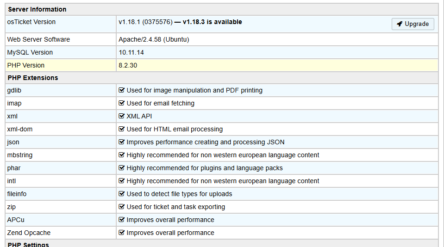Click the json extension check icon
Viewport: 444px width, 247px height.
122,142
